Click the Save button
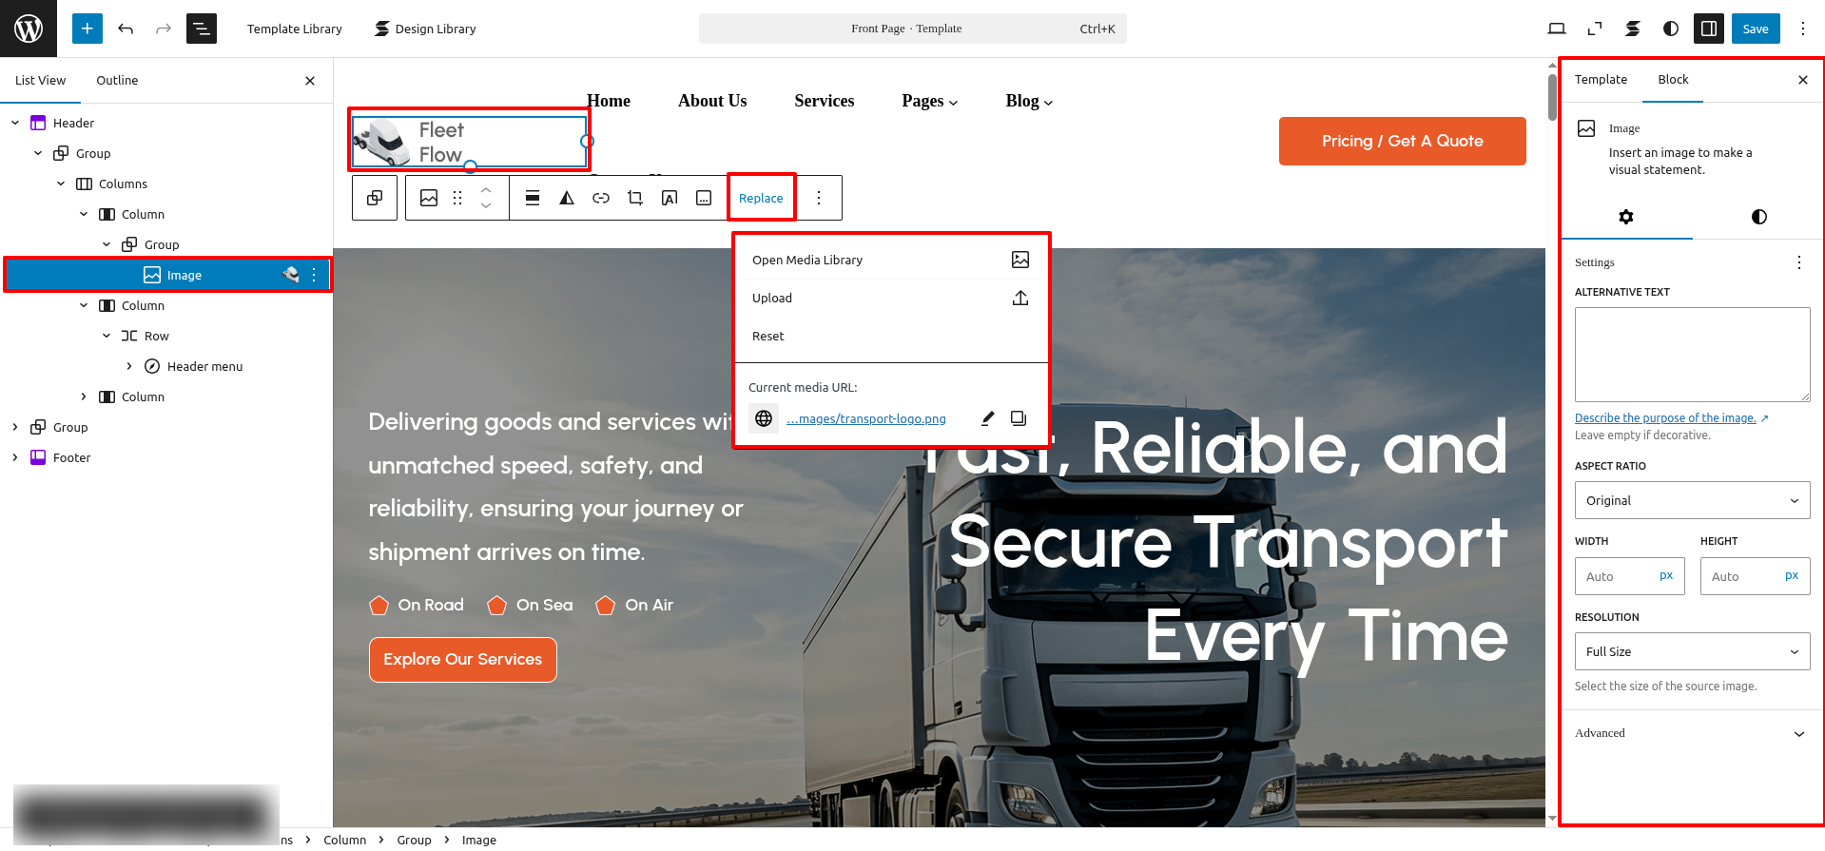The height and width of the screenshot is (851, 1825). point(1756,29)
